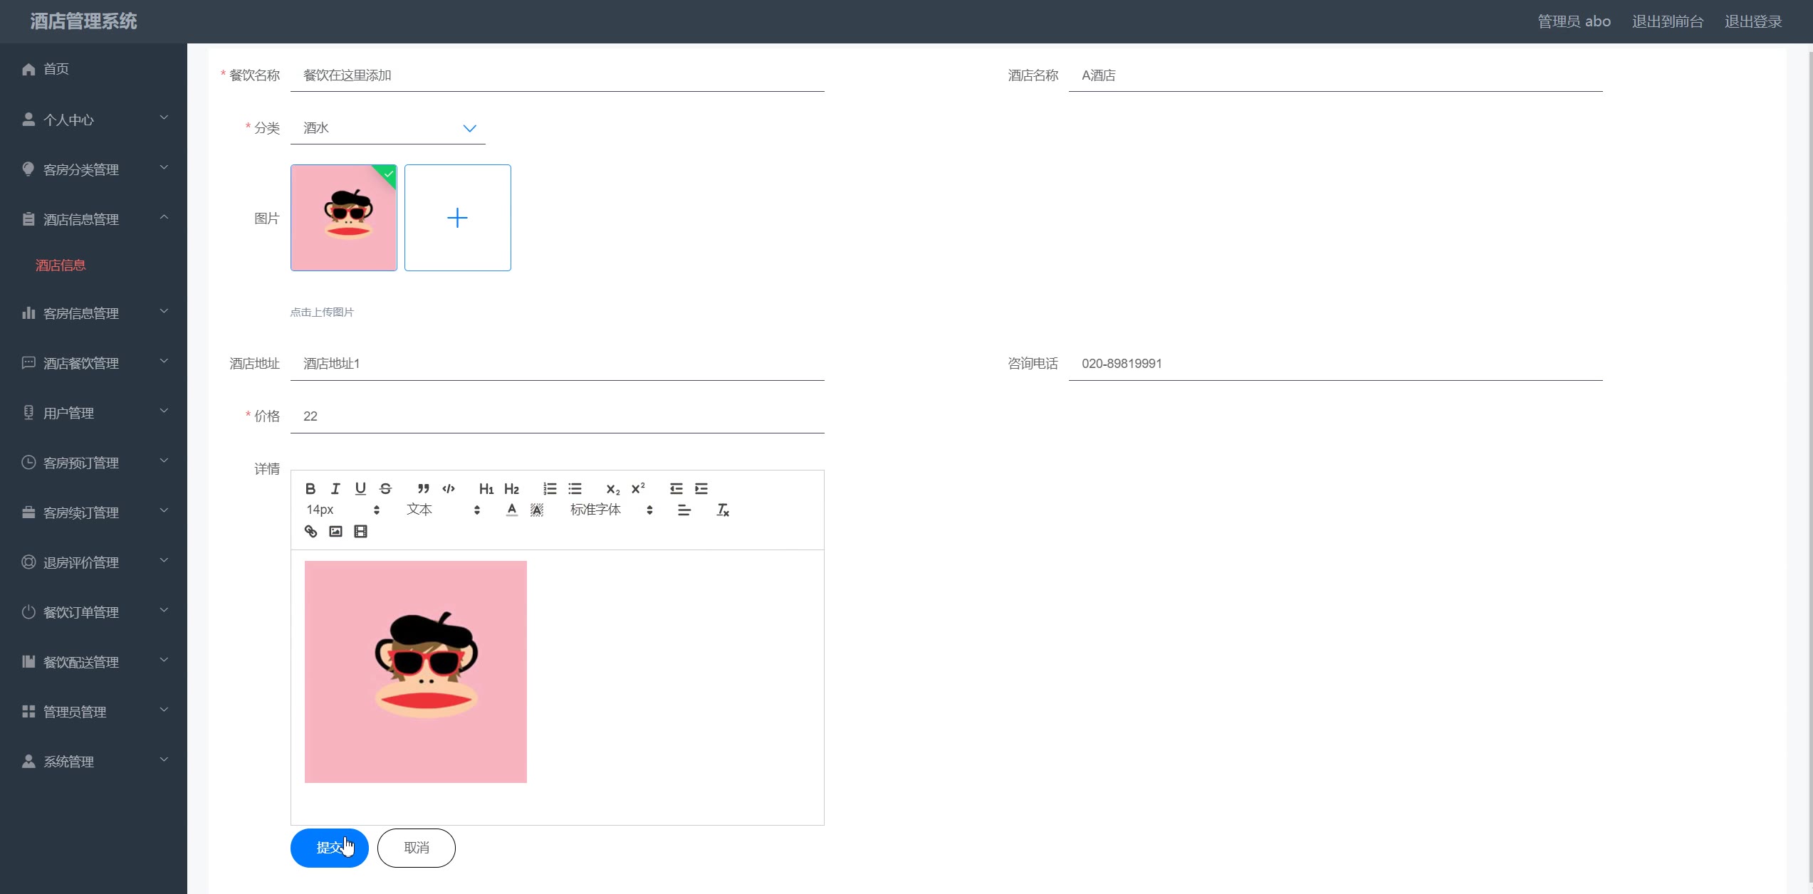Decrease indent in the editor
This screenshot has width=1813, height=894.
click(676, 488)
